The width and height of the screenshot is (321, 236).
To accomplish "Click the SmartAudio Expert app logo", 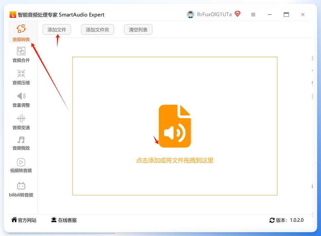I will pyautogui.click(x=13, y=15).
